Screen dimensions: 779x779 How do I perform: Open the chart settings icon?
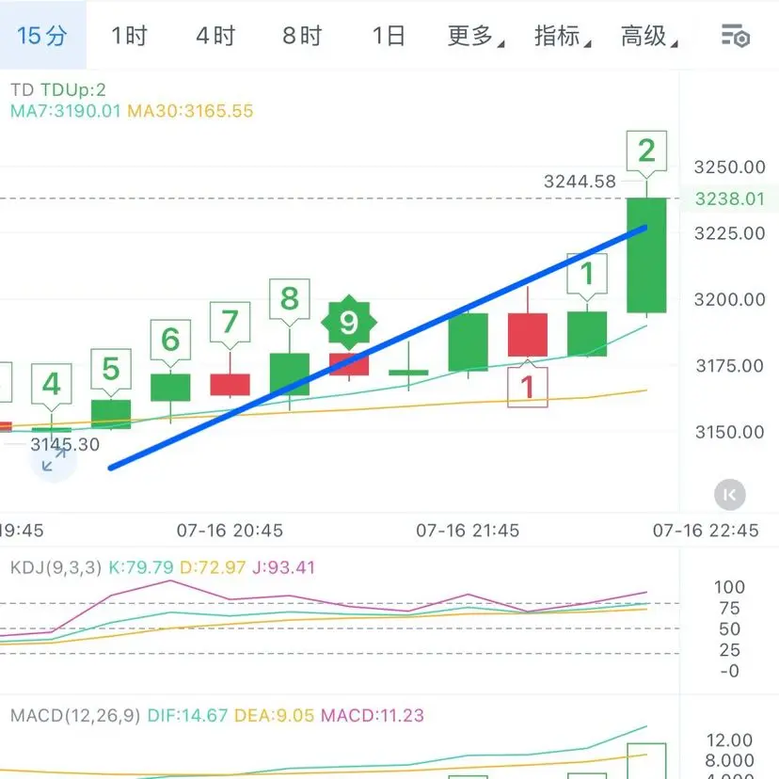click(x=736, y=37)
